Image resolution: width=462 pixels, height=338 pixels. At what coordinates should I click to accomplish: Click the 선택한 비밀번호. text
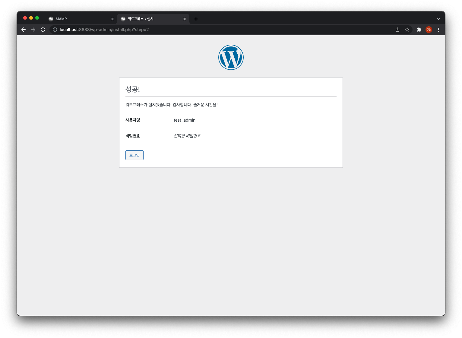(x=188, y=136)
